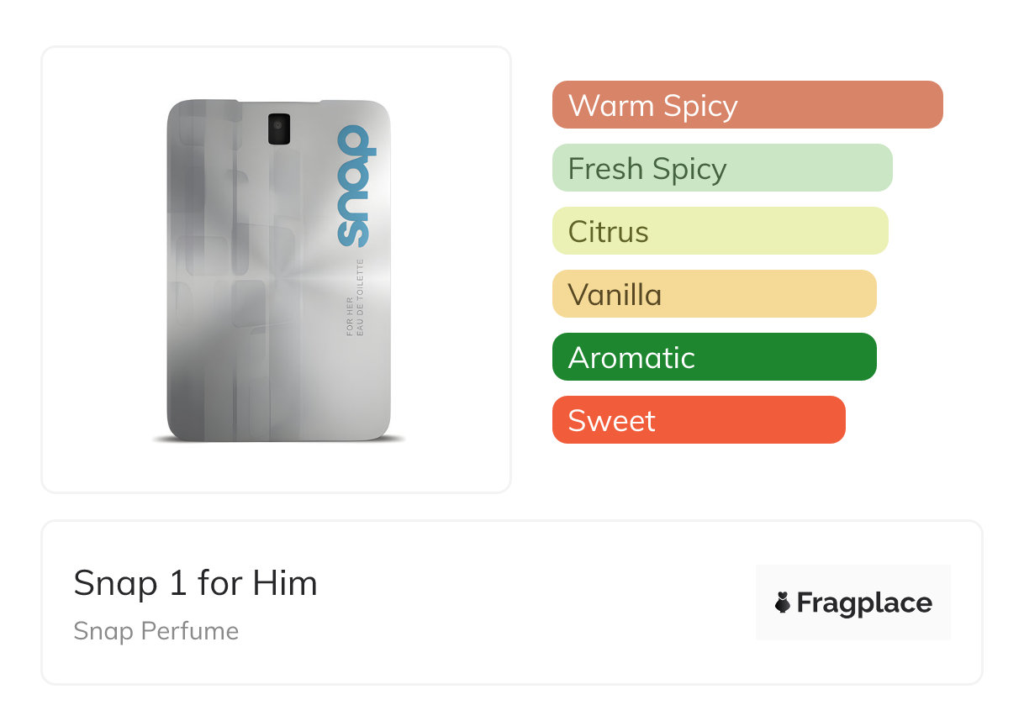Viewport: 1024px width, 726px height.
Task: Open the Snap 1 for Him title
Action: pos(195,583)
